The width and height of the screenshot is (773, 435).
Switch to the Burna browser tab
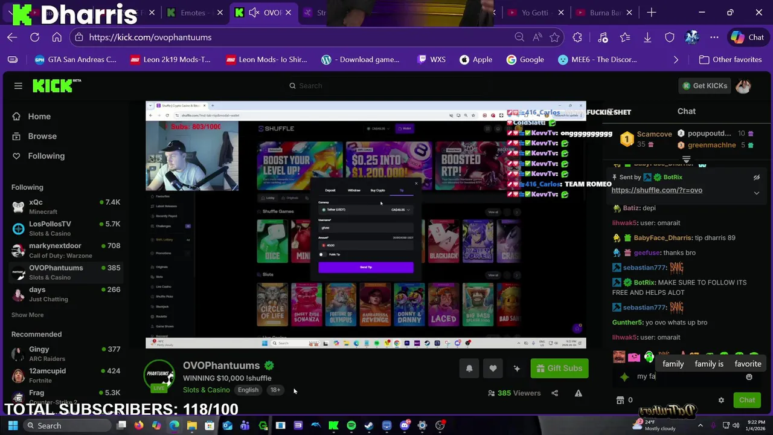coord(605,13)
